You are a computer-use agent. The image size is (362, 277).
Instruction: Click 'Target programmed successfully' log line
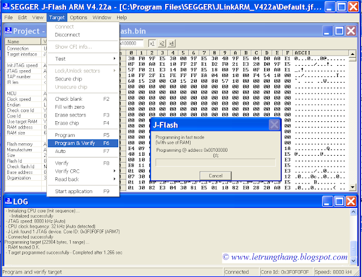pyautogui.click(x=64, y=253)
